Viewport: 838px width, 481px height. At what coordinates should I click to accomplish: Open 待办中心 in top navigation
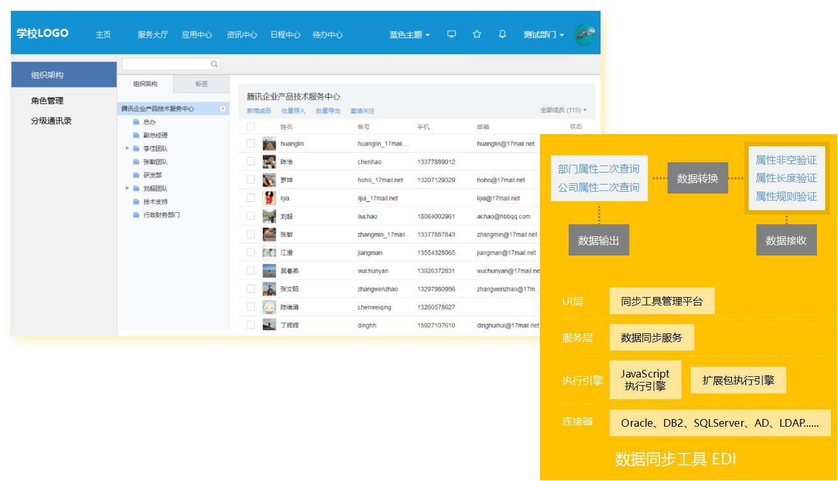327,34
